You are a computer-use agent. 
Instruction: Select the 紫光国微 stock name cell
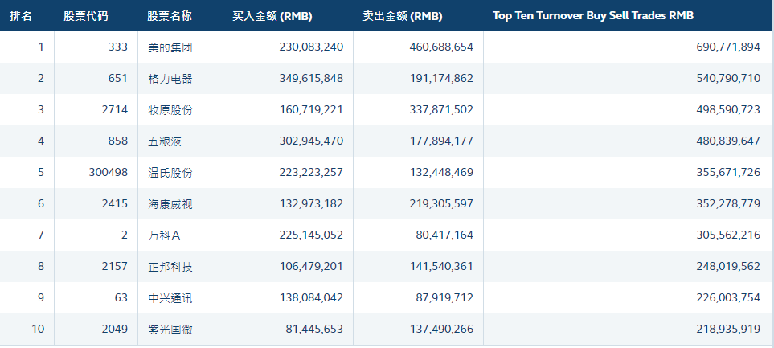[x=170, y=330]
